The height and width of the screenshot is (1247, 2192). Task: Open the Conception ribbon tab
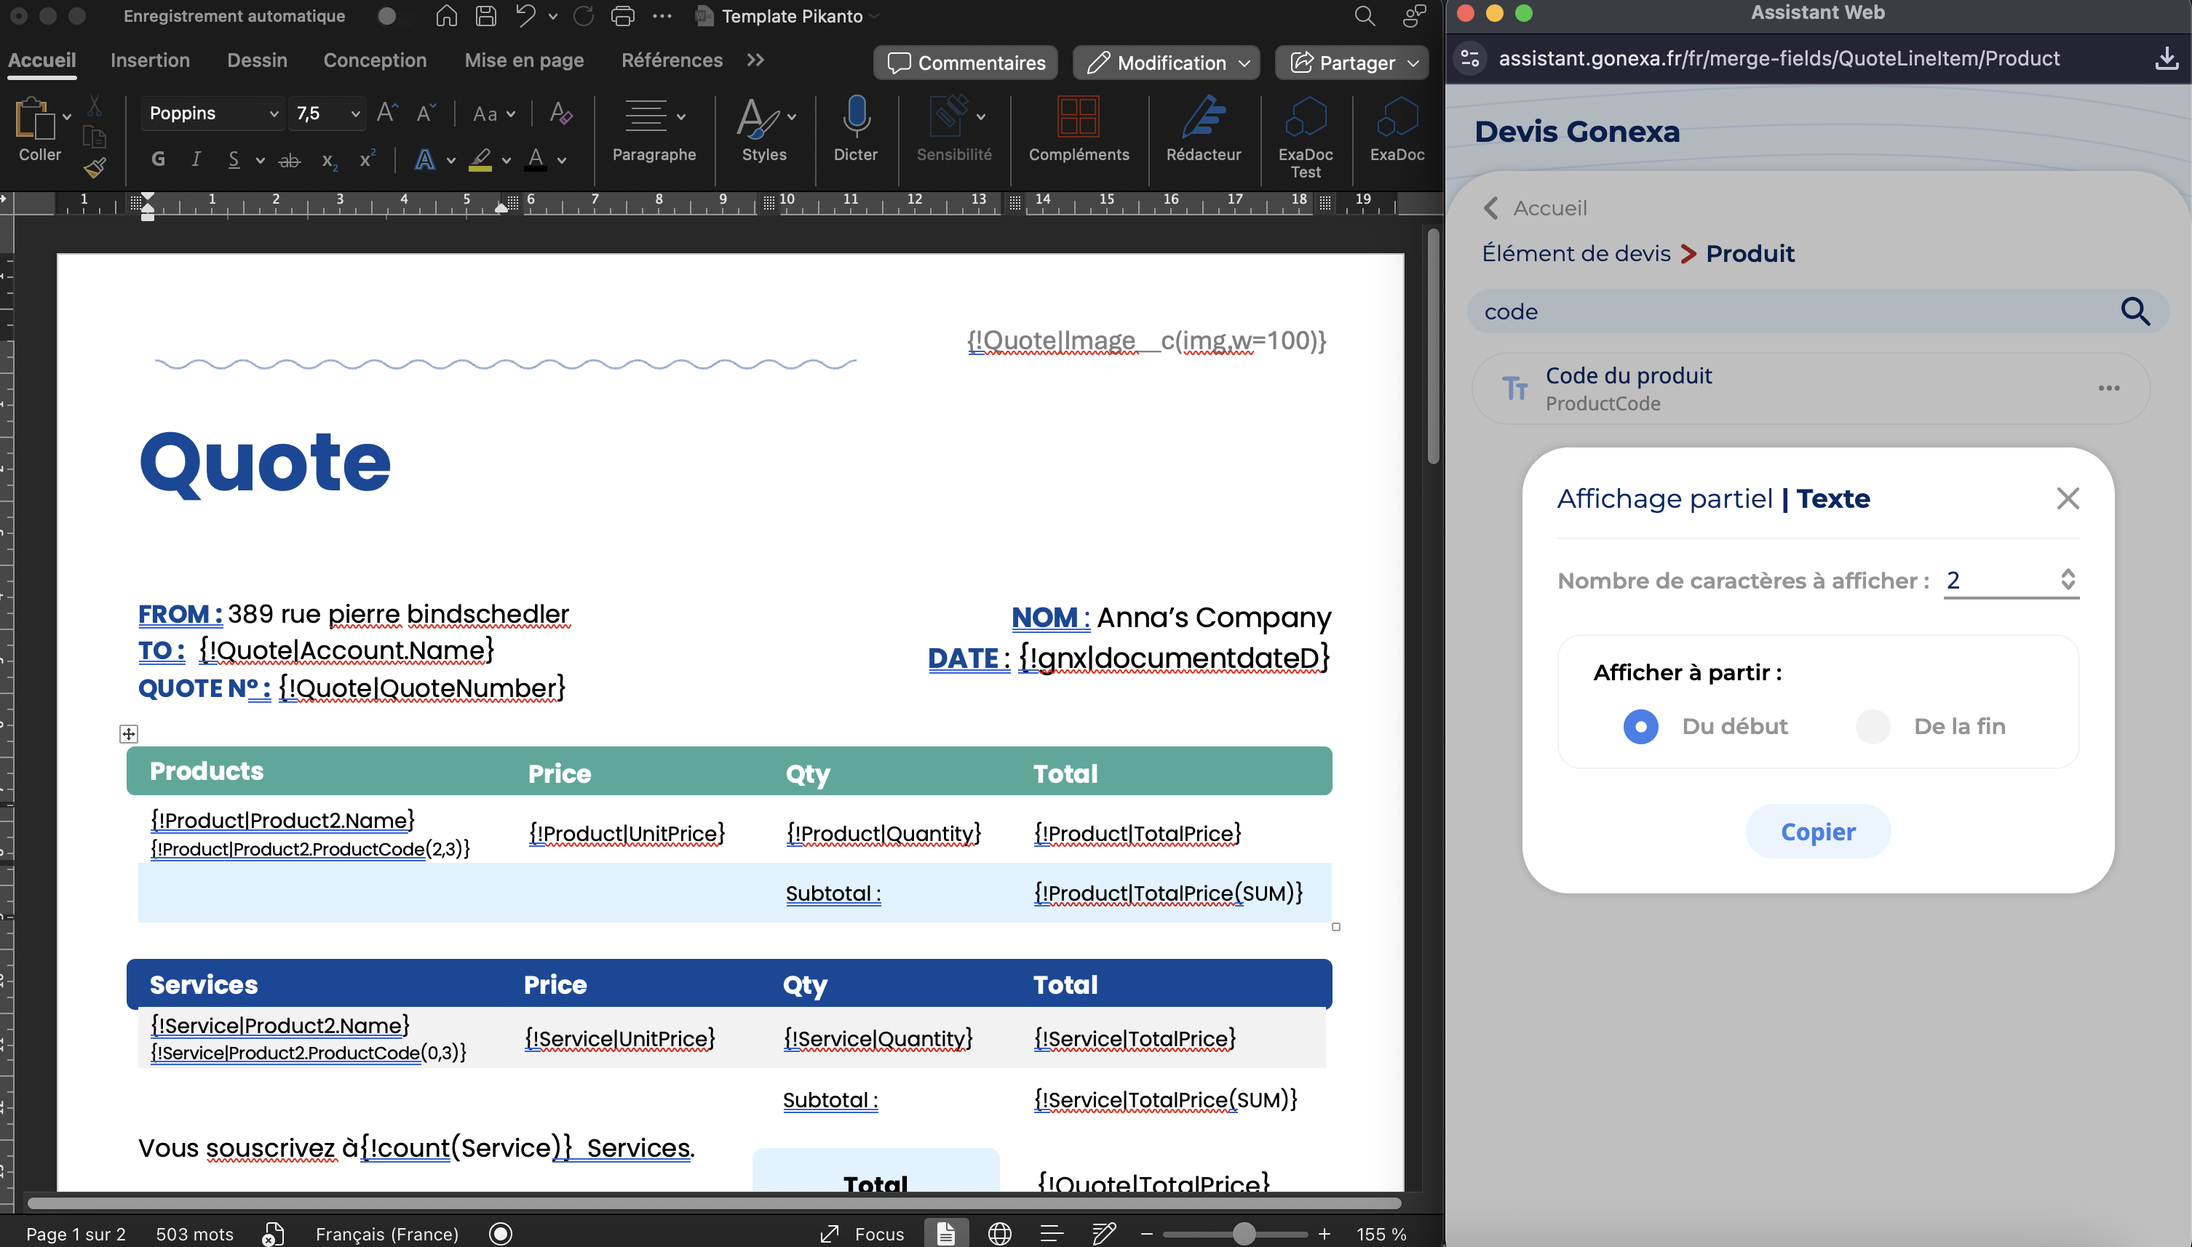point(374,60)
